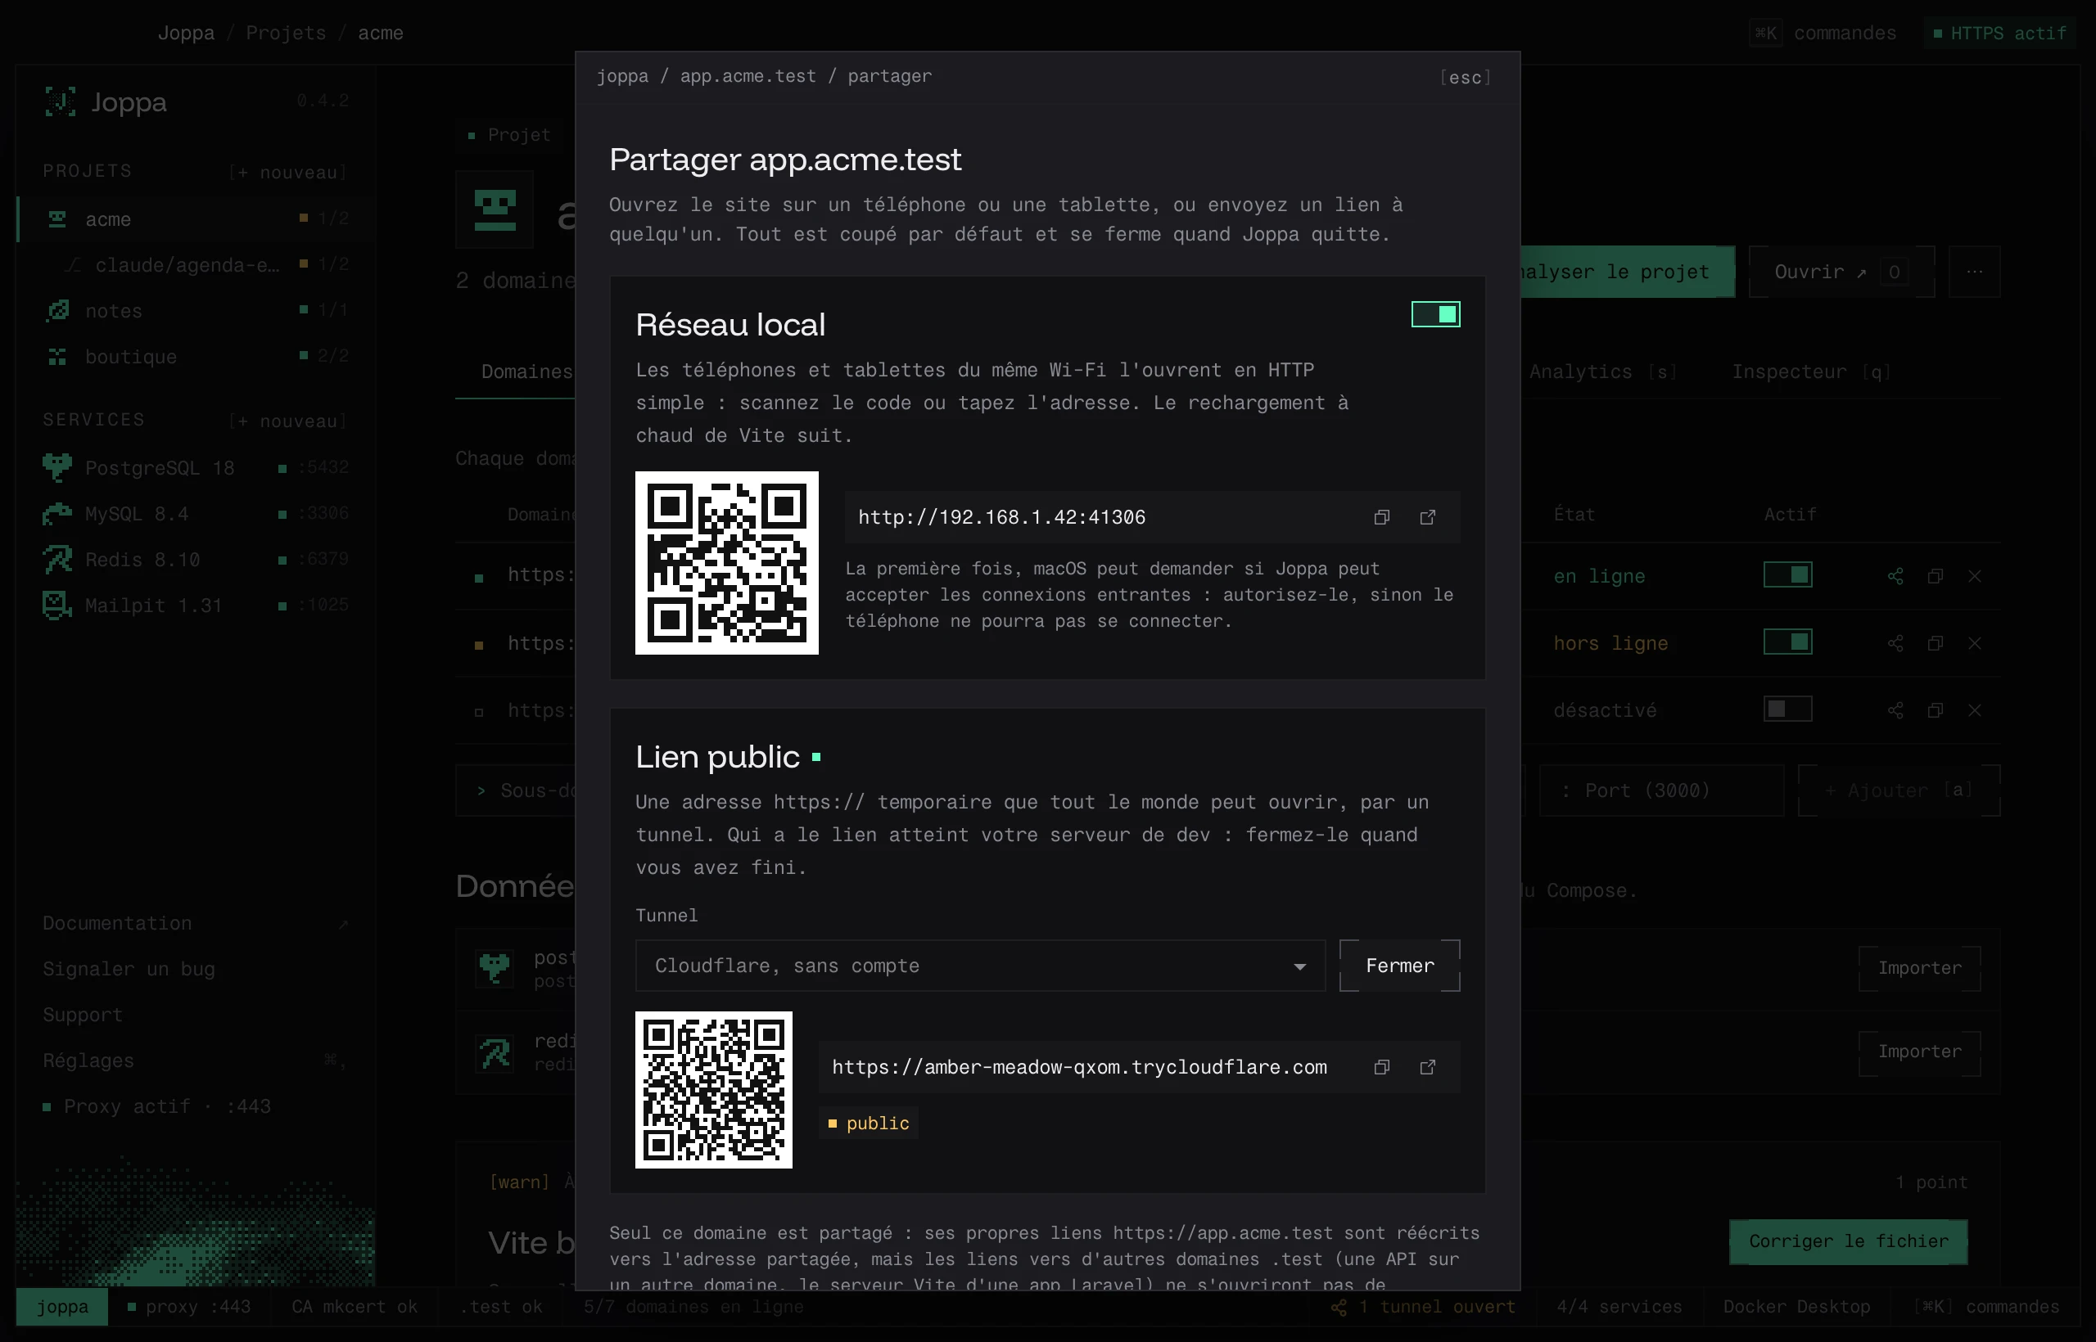Image resolution: width=2096 pixels, height=1342 pixels.
Task: Open Signaler un bug link
Action: (x=129, y=969)
